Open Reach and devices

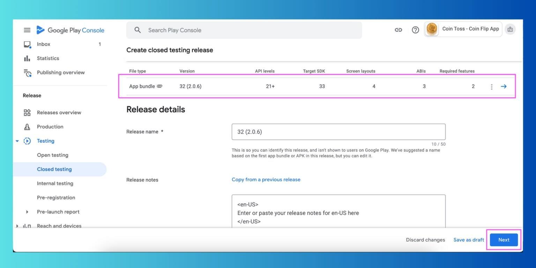coord(59,226)
